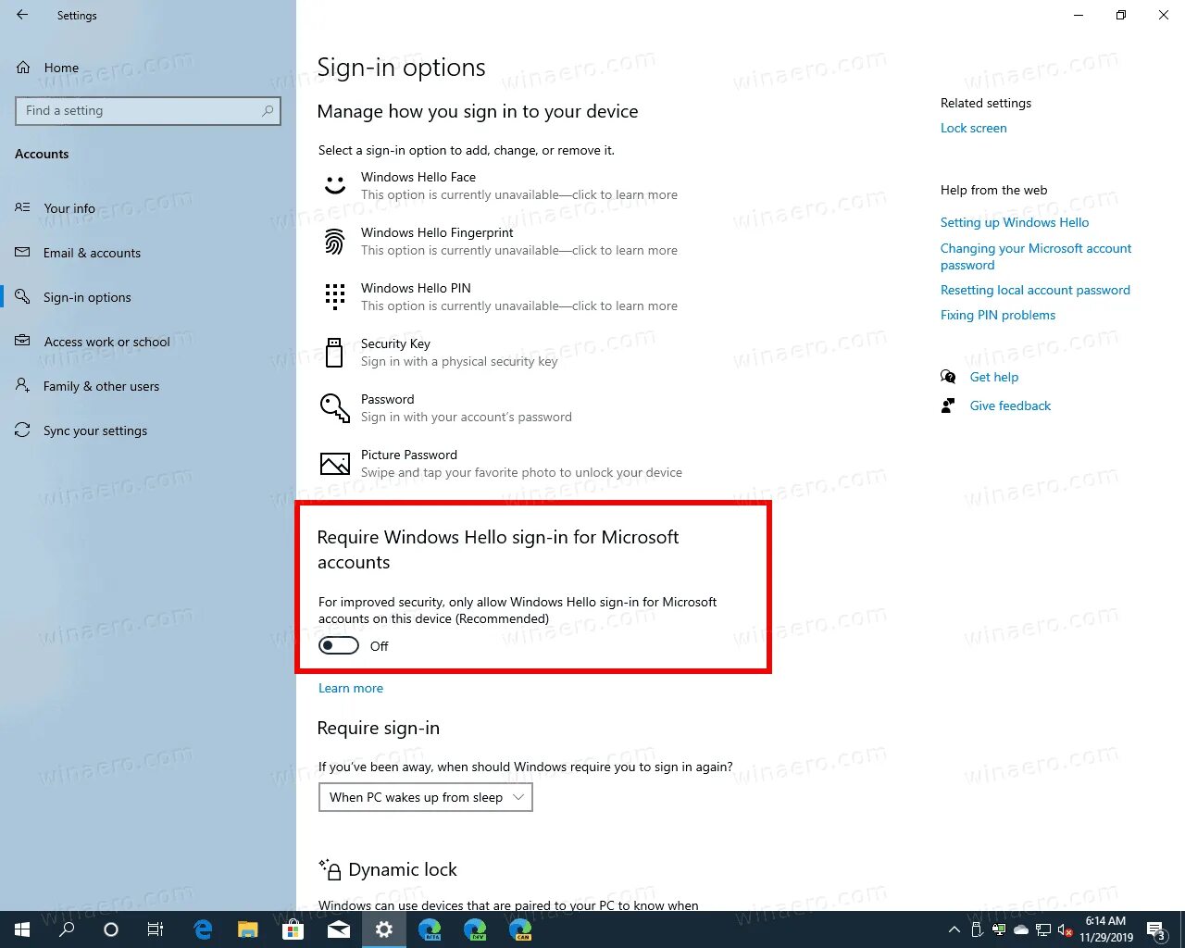Launch legacy Edge from the taskbar
Image resolution: width=1185 pixels, height=948 pixels.
[203, 929]
